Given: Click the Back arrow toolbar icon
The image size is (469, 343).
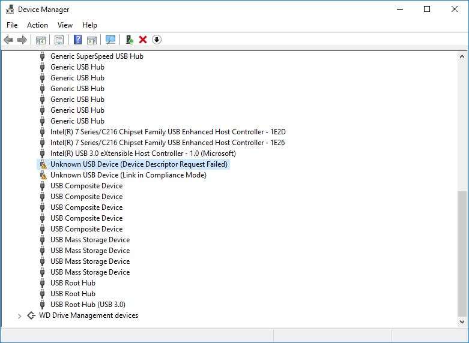Looking at the screenshot, I should tap(8, 40).
